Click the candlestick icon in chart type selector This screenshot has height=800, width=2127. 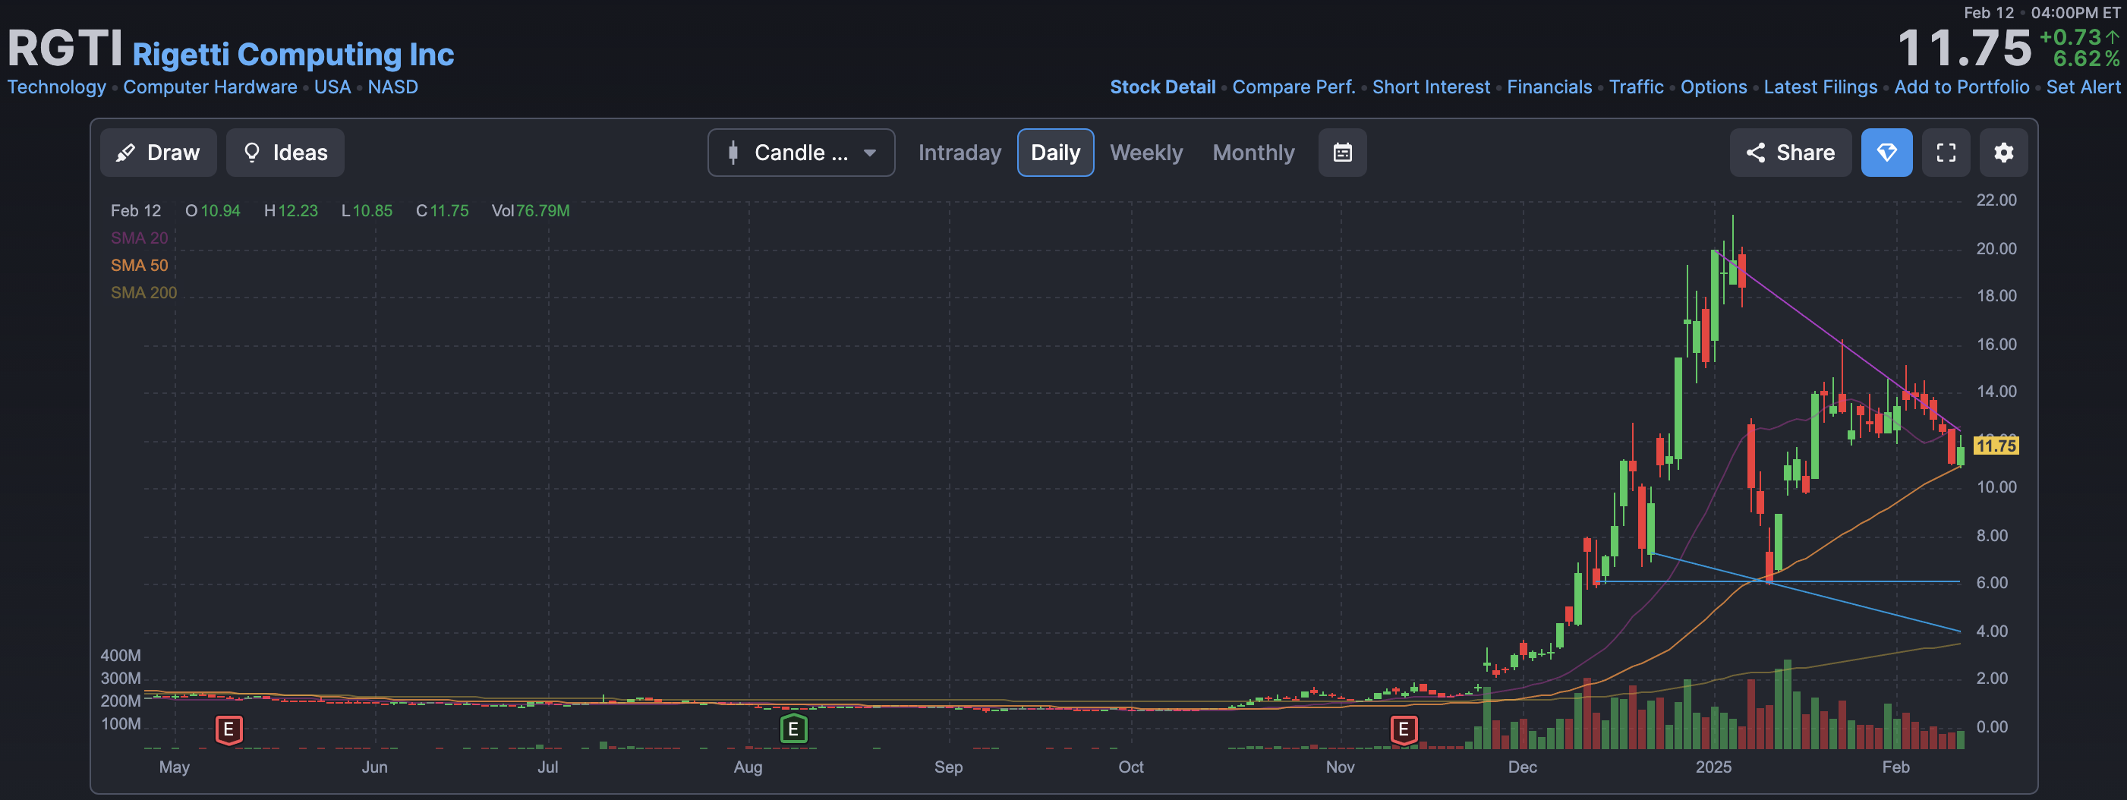[733, 153]
